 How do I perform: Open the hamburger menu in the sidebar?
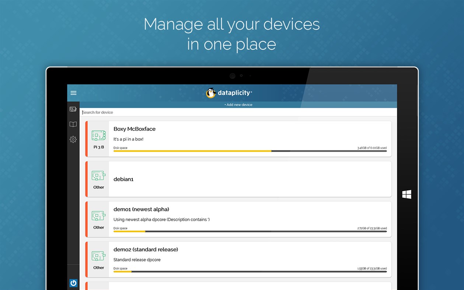[73, 93]
